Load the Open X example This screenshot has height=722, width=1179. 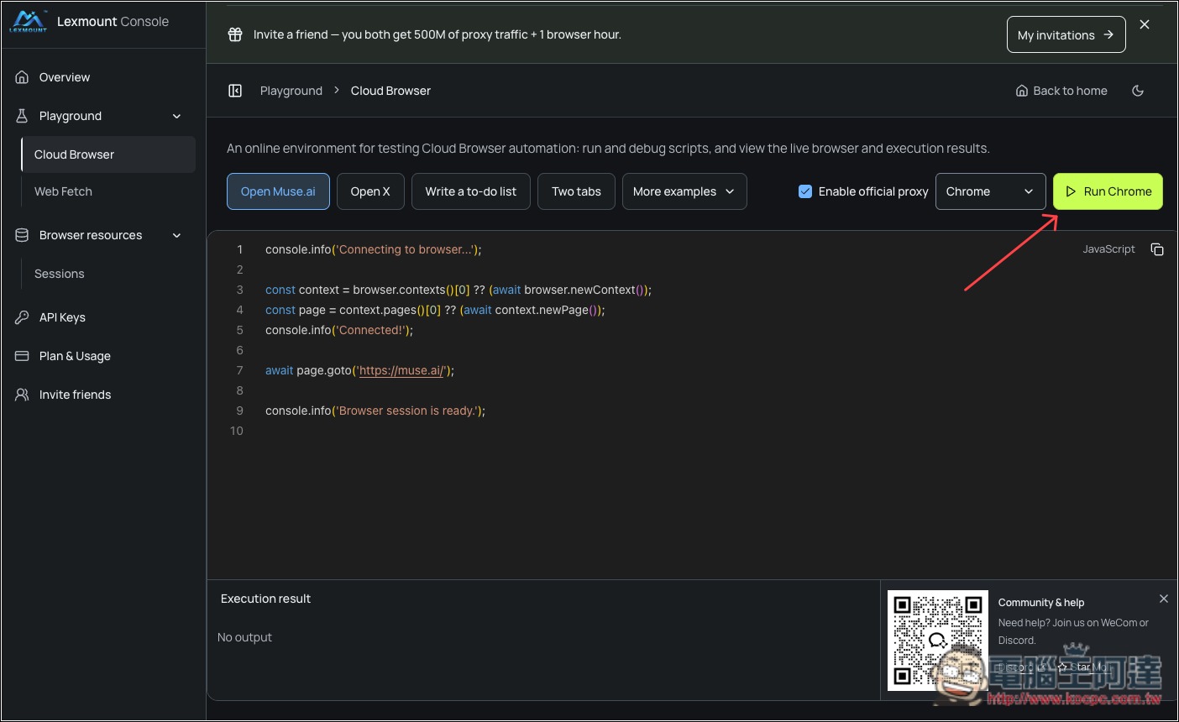pos(370,191)
